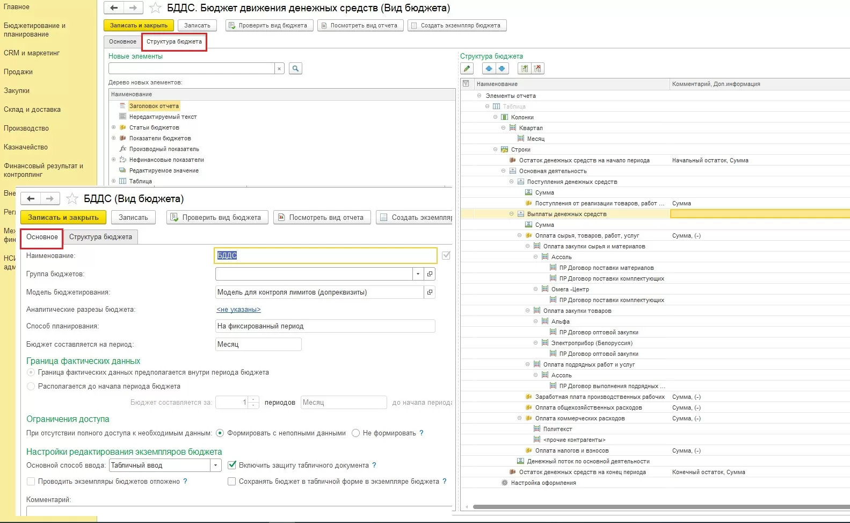Click the Наименование field containing БДДС
This screenshot has width=850, height=523.
coord(325,256)
